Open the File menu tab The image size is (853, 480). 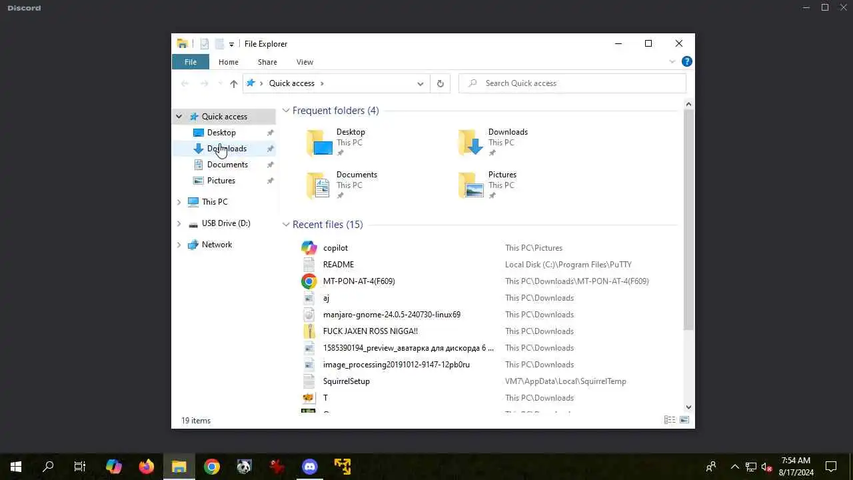(191, 62)
